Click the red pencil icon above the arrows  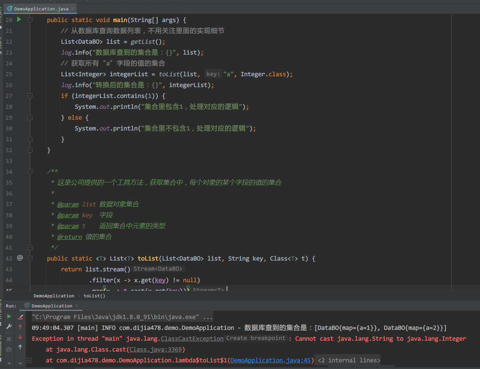(20, 317)
